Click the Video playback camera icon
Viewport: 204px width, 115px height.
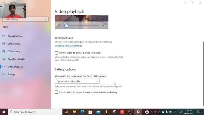4,67
